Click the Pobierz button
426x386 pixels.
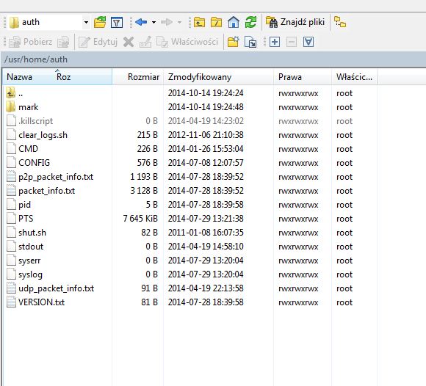[x=30, y=42]
